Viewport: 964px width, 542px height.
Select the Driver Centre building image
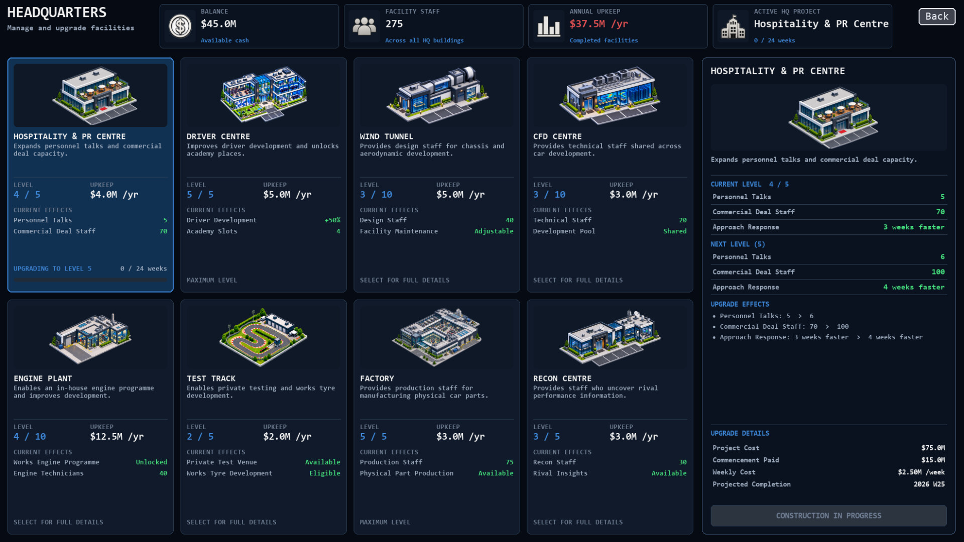(x=264, y=95)
